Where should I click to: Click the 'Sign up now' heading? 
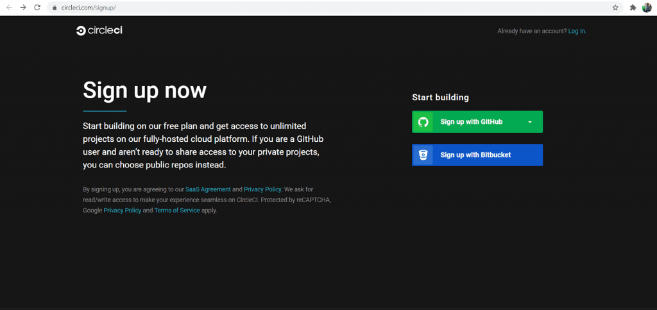[144, 90]
